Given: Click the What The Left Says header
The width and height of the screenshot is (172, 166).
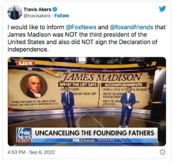Looking at the screenshot, I should 78,85.
